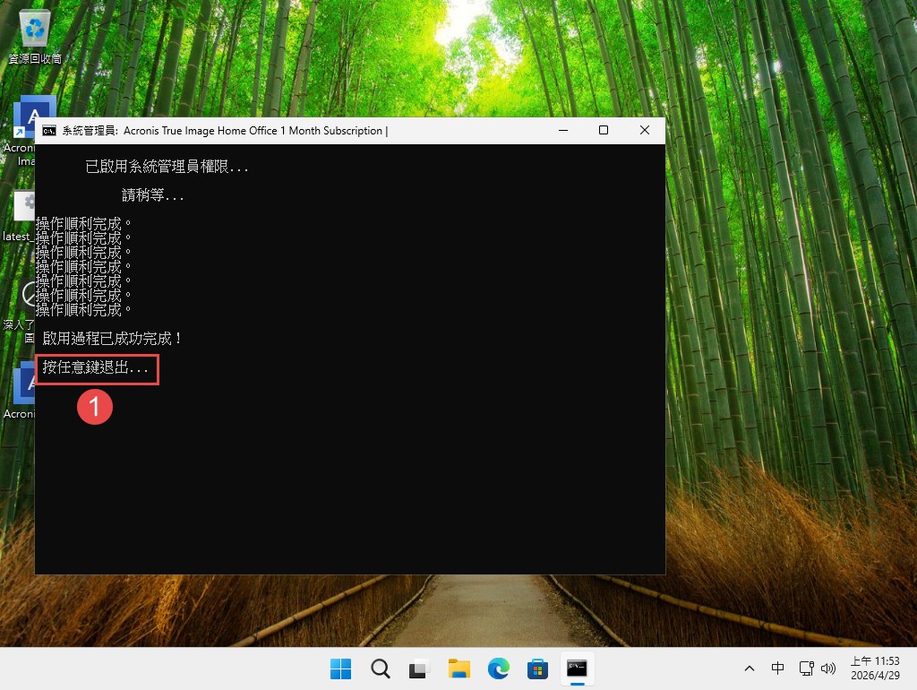This screenshot has width=917, height=690.
Task: Open Microsoft Store from taskbar
Action: tap(537, 668)
